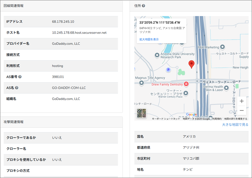Click the red location pin on map
Screen dimensions: 252x178
tap(192, 64)
